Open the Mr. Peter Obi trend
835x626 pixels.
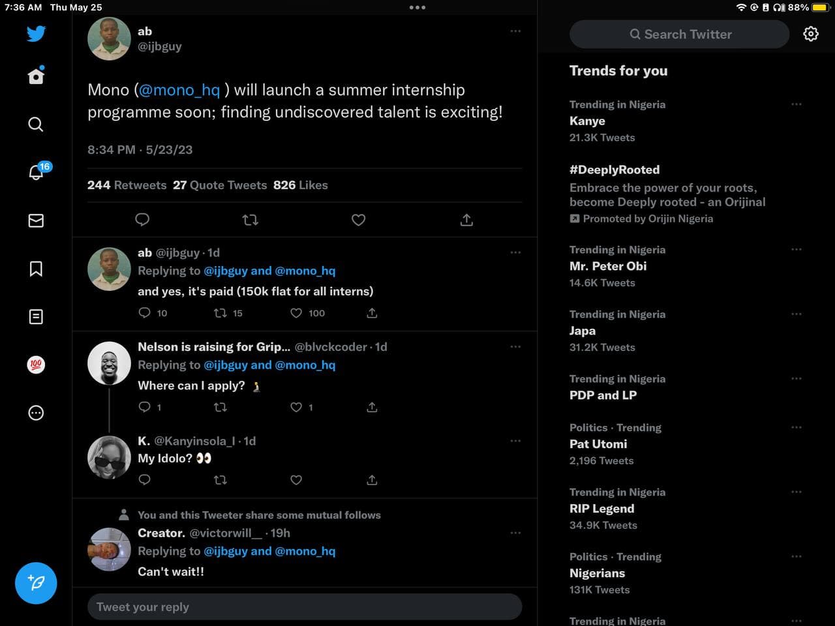[608, 266]
